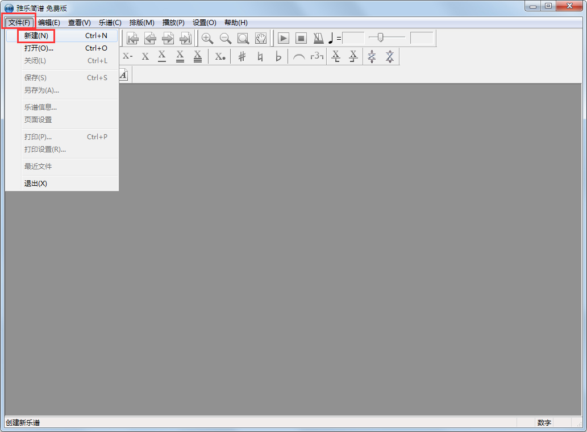The height and width of the screenshot is (432, 587).
Task: Apply the sharp accidental symbol
Action: point(242,56)
